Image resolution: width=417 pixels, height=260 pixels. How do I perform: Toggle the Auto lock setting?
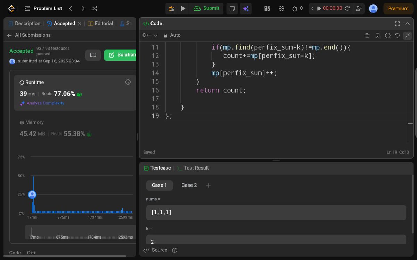tap(172, 35)
